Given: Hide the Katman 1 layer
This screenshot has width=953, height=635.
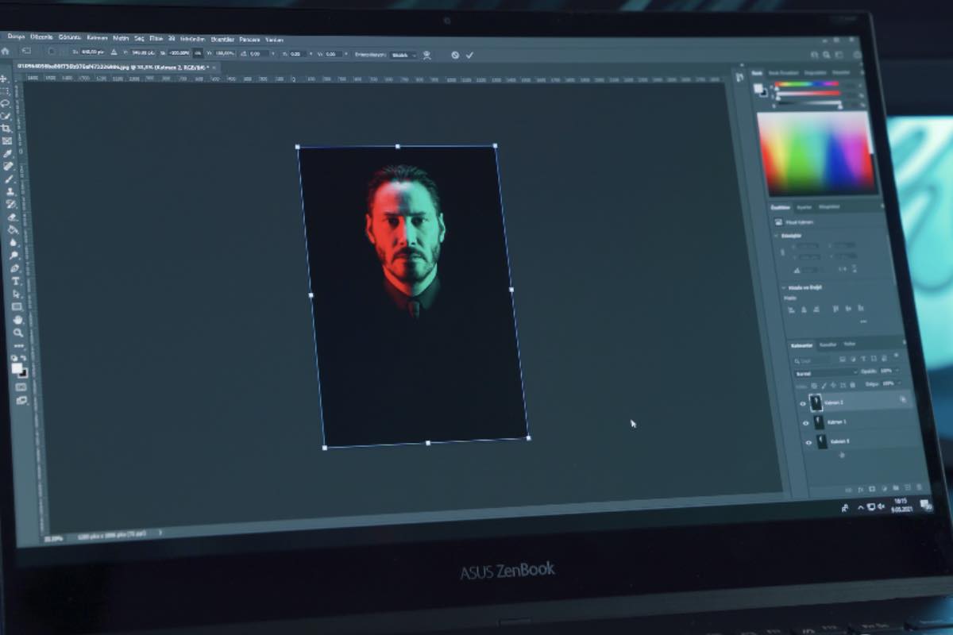Looking at the screenshot, I should [806, 423].
